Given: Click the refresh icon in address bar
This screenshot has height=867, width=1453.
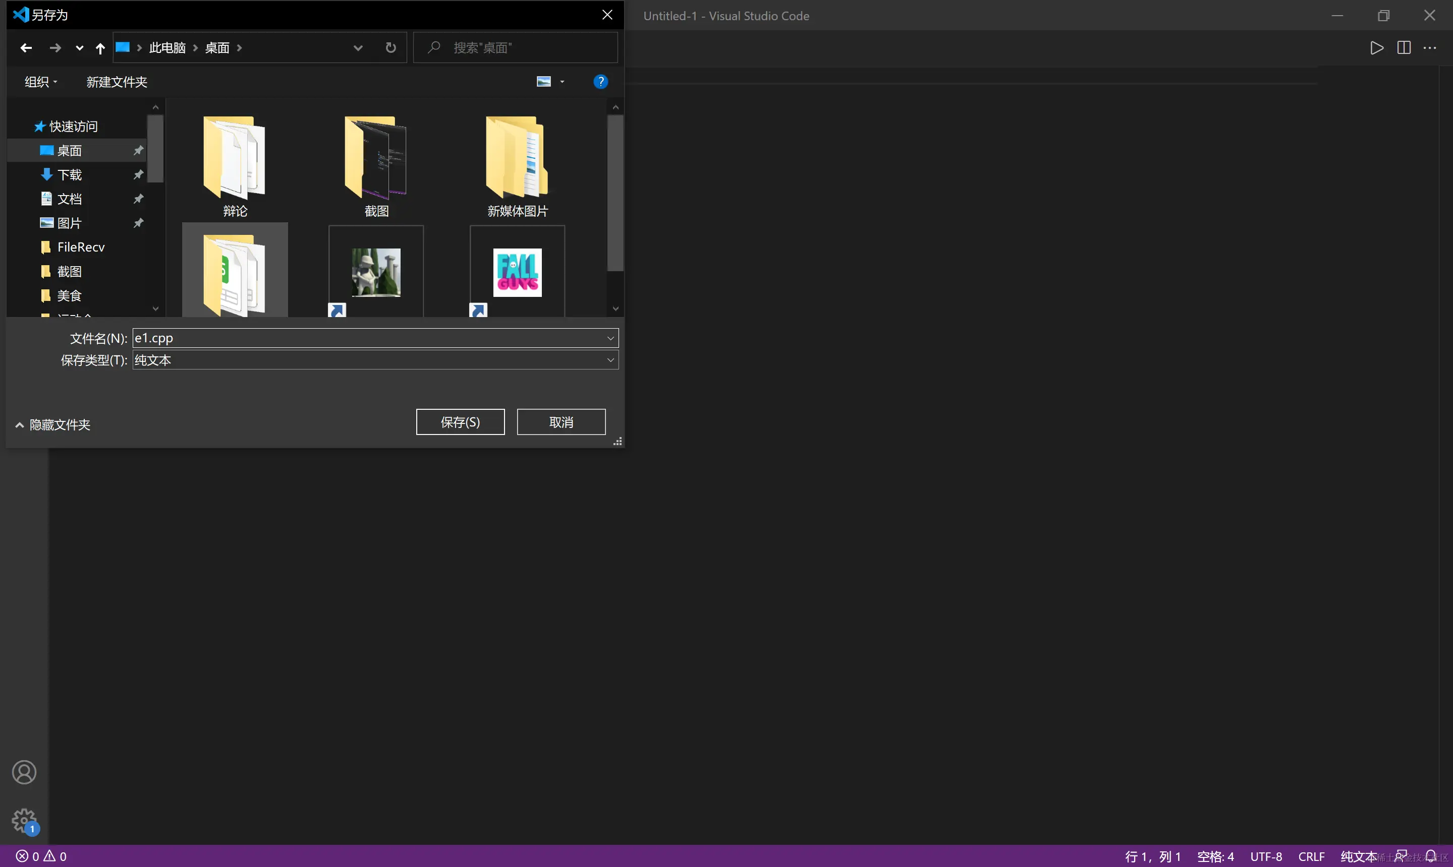Looking at the screenshot, I should click(390, 48).
